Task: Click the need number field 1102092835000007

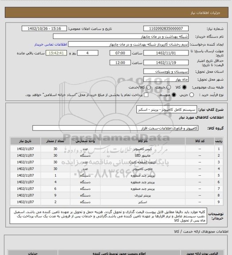Action: (166, 29)
